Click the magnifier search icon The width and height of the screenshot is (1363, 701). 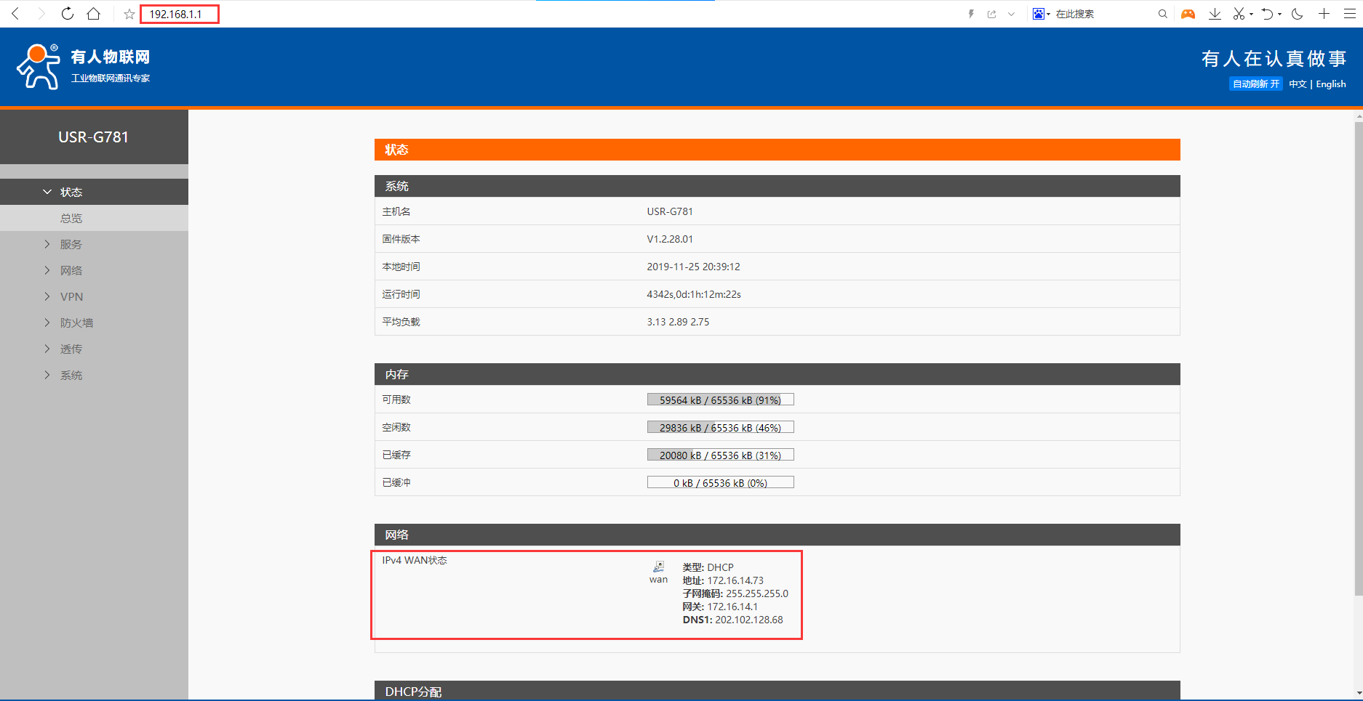tap(1162, 14)
